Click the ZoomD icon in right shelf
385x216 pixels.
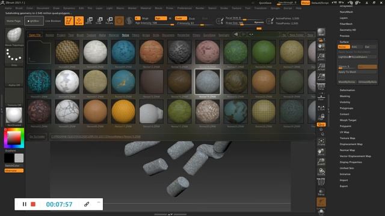click(321, 162)
